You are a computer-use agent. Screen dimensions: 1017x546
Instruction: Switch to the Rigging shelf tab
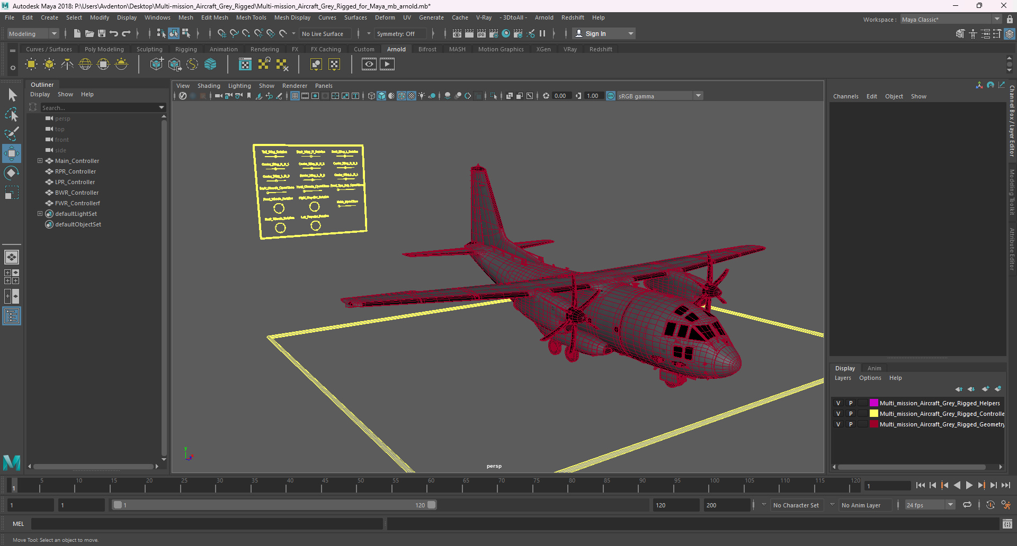coord(186,49)
